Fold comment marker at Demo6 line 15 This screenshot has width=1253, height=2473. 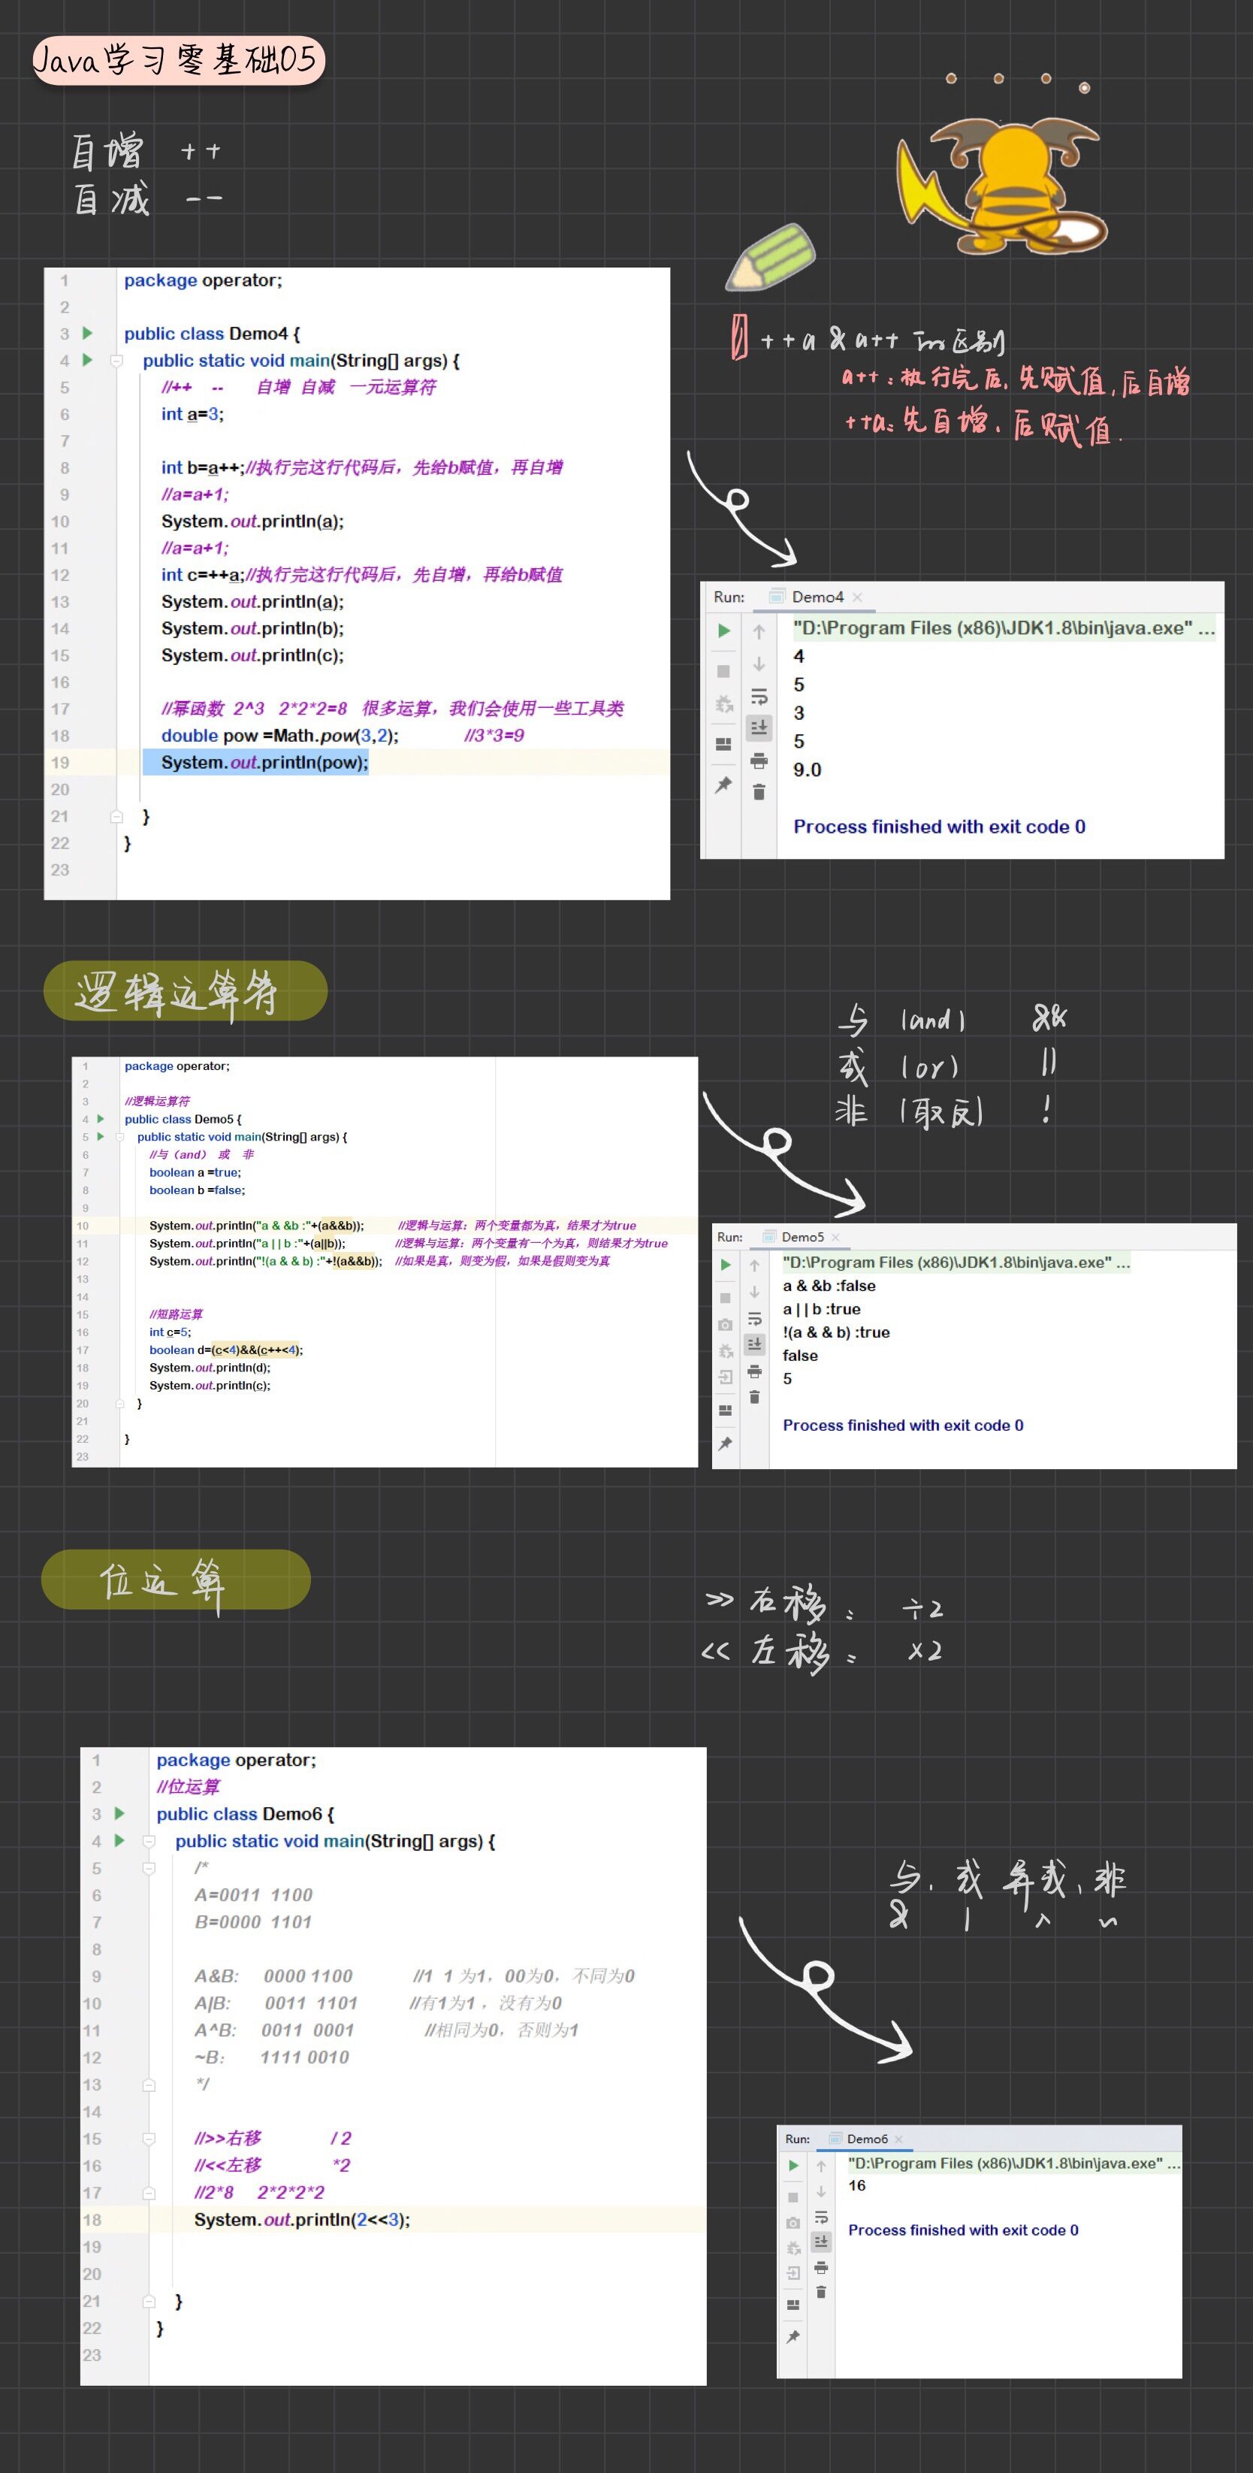(149, 2139)
